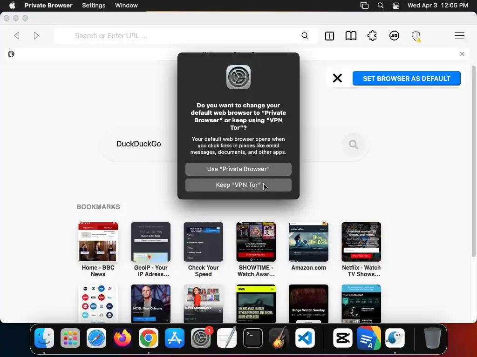
Task: Open the extensions puzzle icon
Action: click(x=372, y=36)
